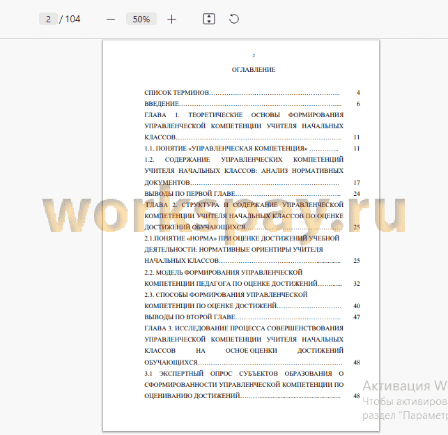
Task: Click page number 32 for section 2.2
Action: tap(357, 284)
